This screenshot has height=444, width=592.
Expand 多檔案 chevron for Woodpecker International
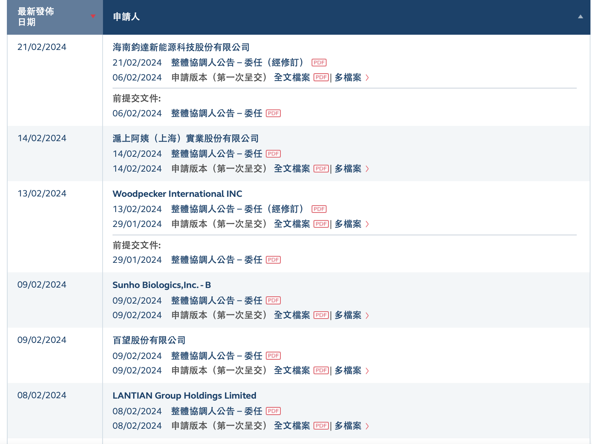click(x=367, y=224)
